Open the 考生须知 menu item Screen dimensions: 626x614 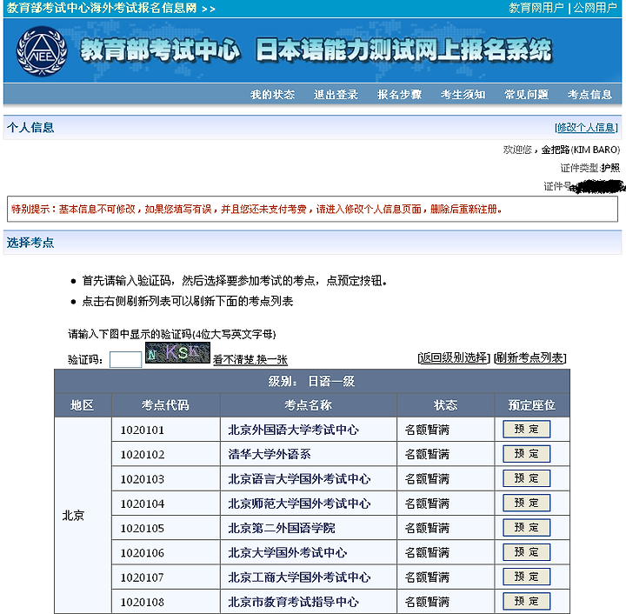[x=463, y=95]
